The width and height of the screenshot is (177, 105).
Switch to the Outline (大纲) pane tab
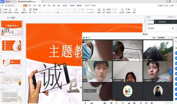8,18
